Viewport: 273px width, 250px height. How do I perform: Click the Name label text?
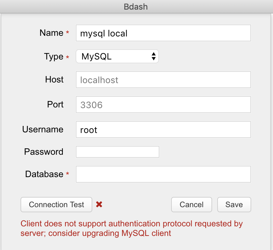(x=51, y=33)
